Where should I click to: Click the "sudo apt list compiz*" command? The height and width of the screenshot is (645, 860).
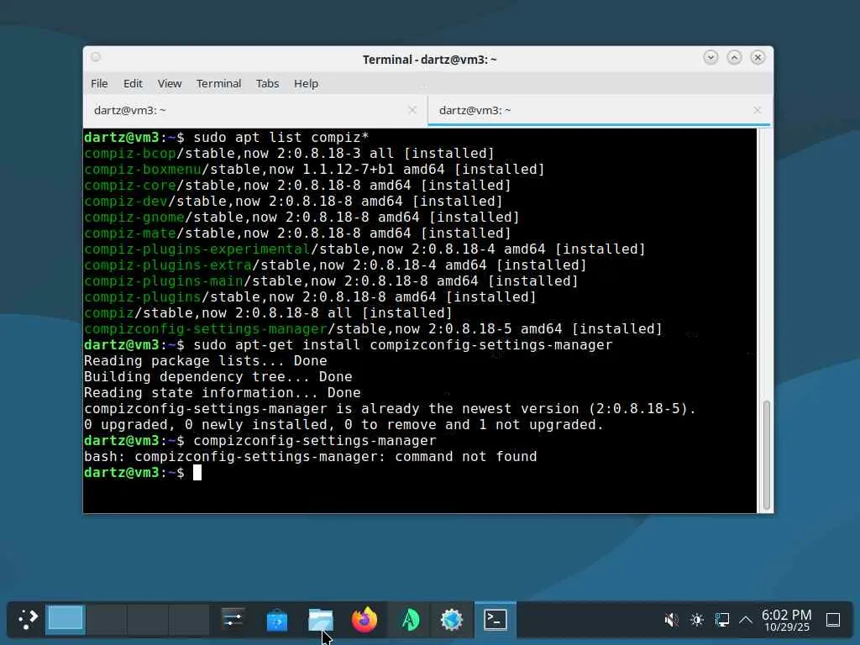tap(281, 137)
